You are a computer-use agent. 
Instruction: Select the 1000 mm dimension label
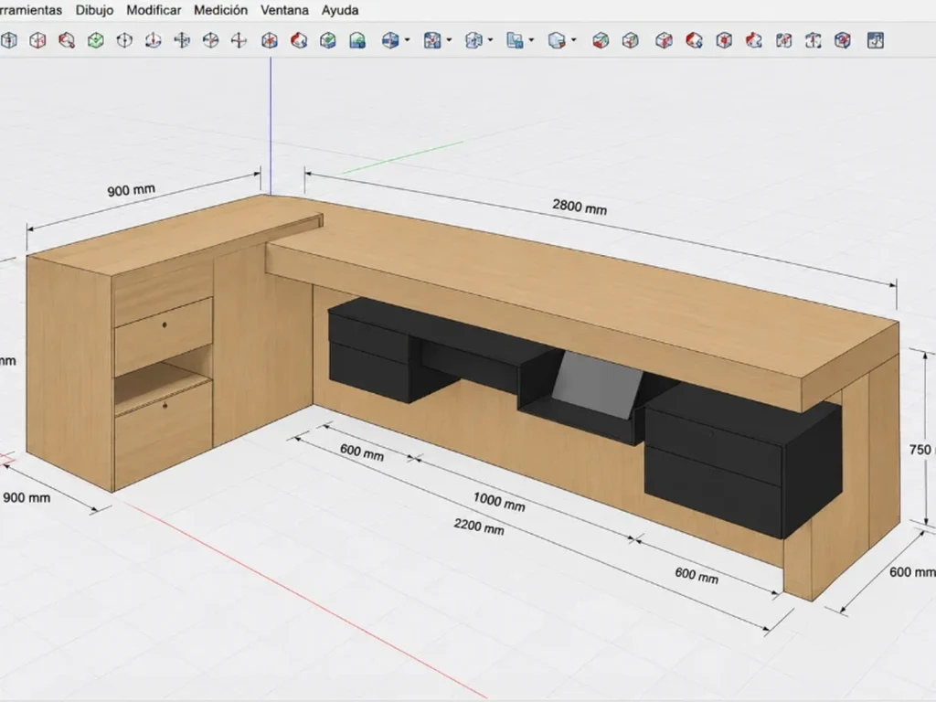coord(499,502)
